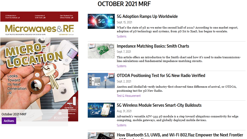Click gallery icon on 5G Wireless Module thumbnail

click(111, 106)
